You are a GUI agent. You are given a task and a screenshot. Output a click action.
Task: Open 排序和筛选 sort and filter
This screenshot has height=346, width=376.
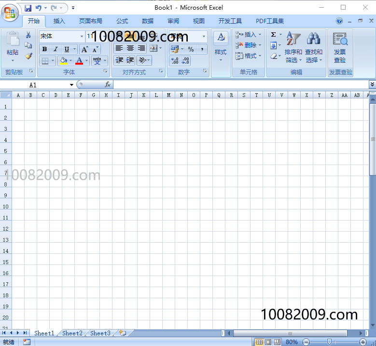293,47
